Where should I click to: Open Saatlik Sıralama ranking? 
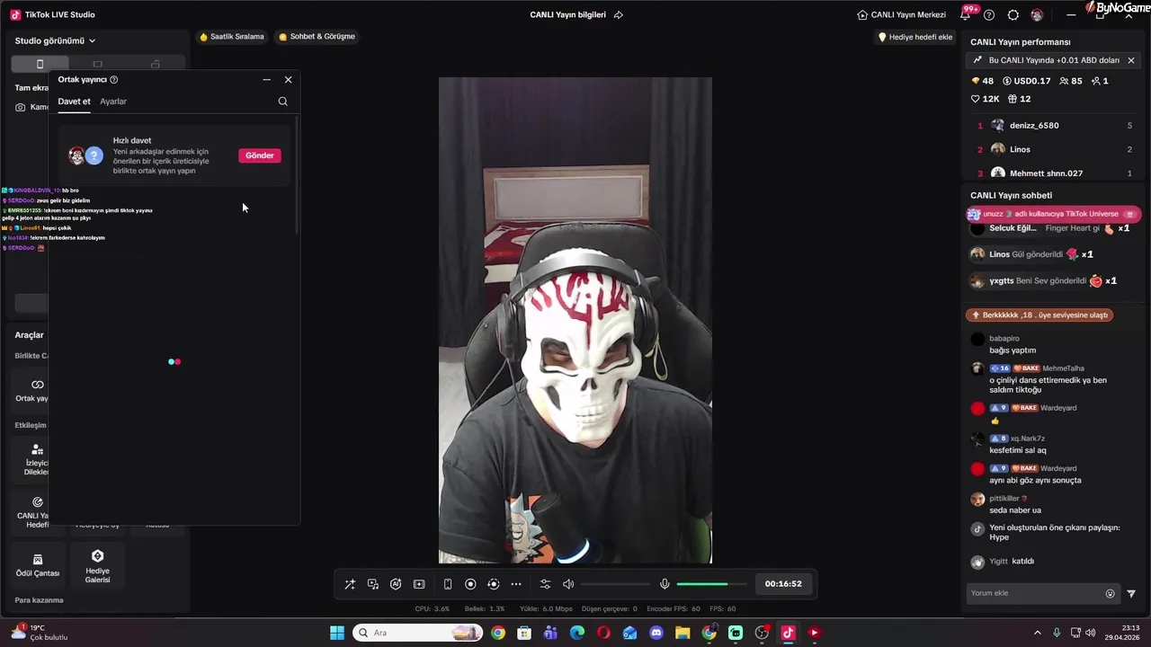(232, 37)
